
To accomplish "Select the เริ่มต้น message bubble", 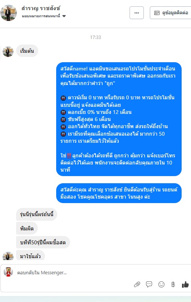I will (x=27, y=51).
